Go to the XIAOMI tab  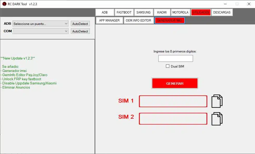[162, 12]
